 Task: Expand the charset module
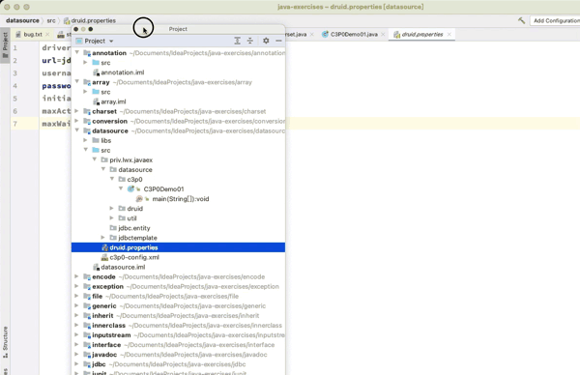[x=76, y=111]
